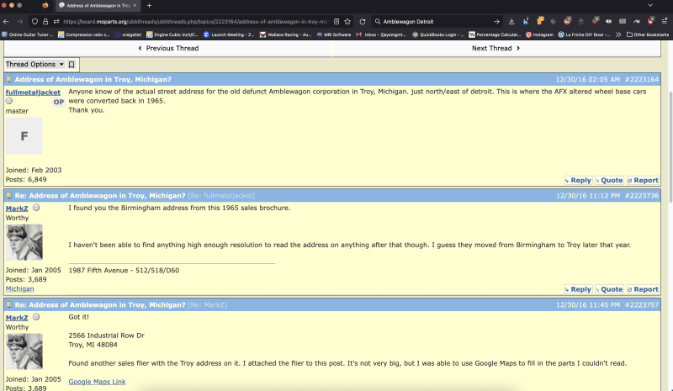Open the QuickBooks Login bookmark
Image resolution: width=673 pixels, height=391 pixels.
point(438,34)
